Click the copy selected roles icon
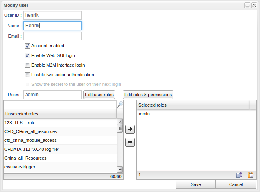The height and width of the screenshot is (192, 260). (239, 175)
